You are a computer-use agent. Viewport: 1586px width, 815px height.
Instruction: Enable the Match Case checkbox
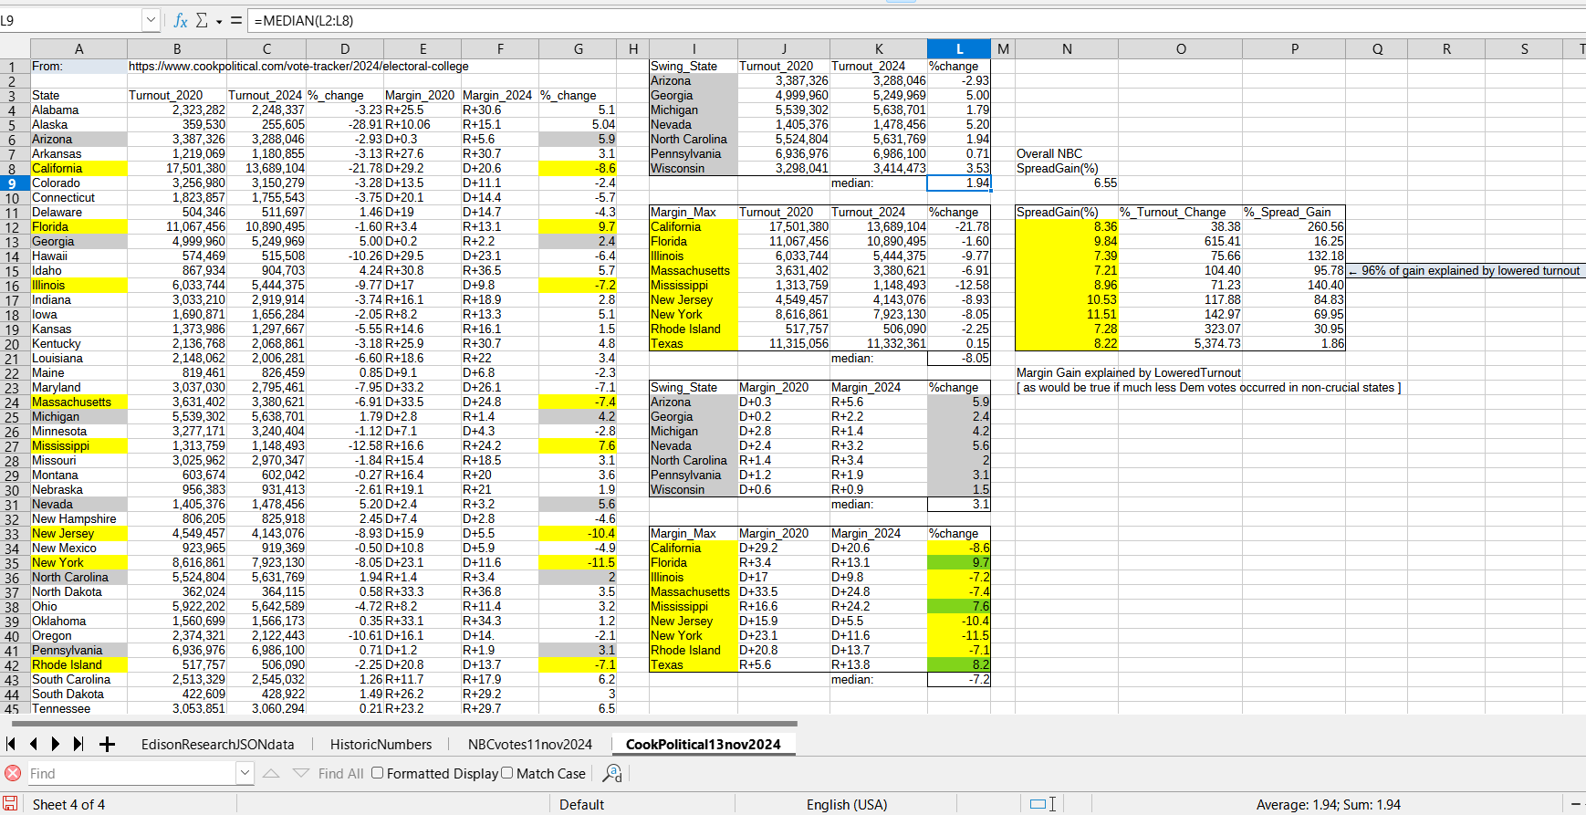click(507, 773)
